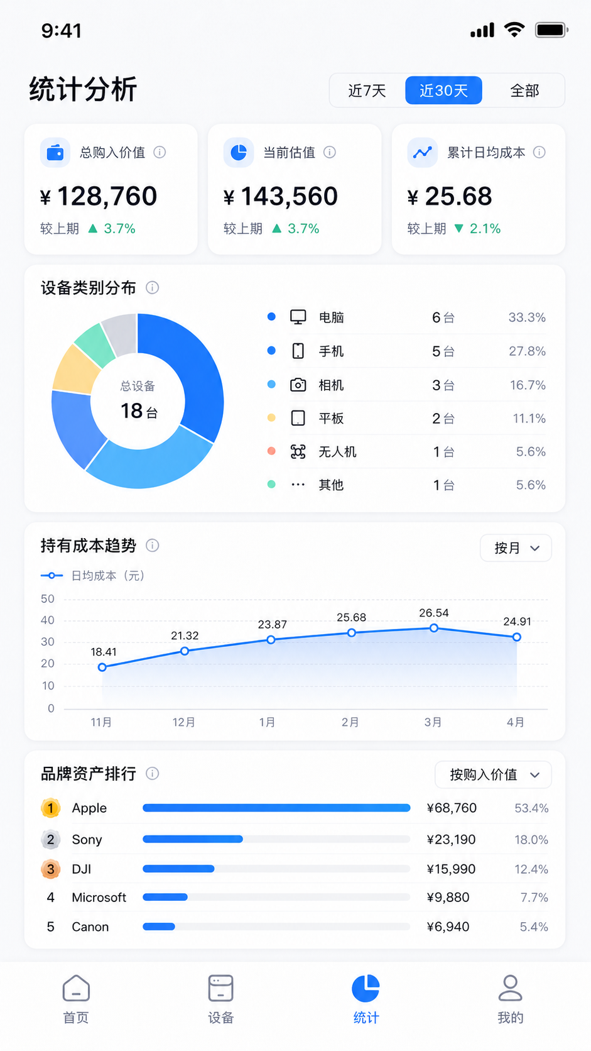The height and width of the screenshot is (1051, 591).
Task: Tap the wallet icon on 总购入价值 card
Action: pyautogui.click(x=55, y=152)
